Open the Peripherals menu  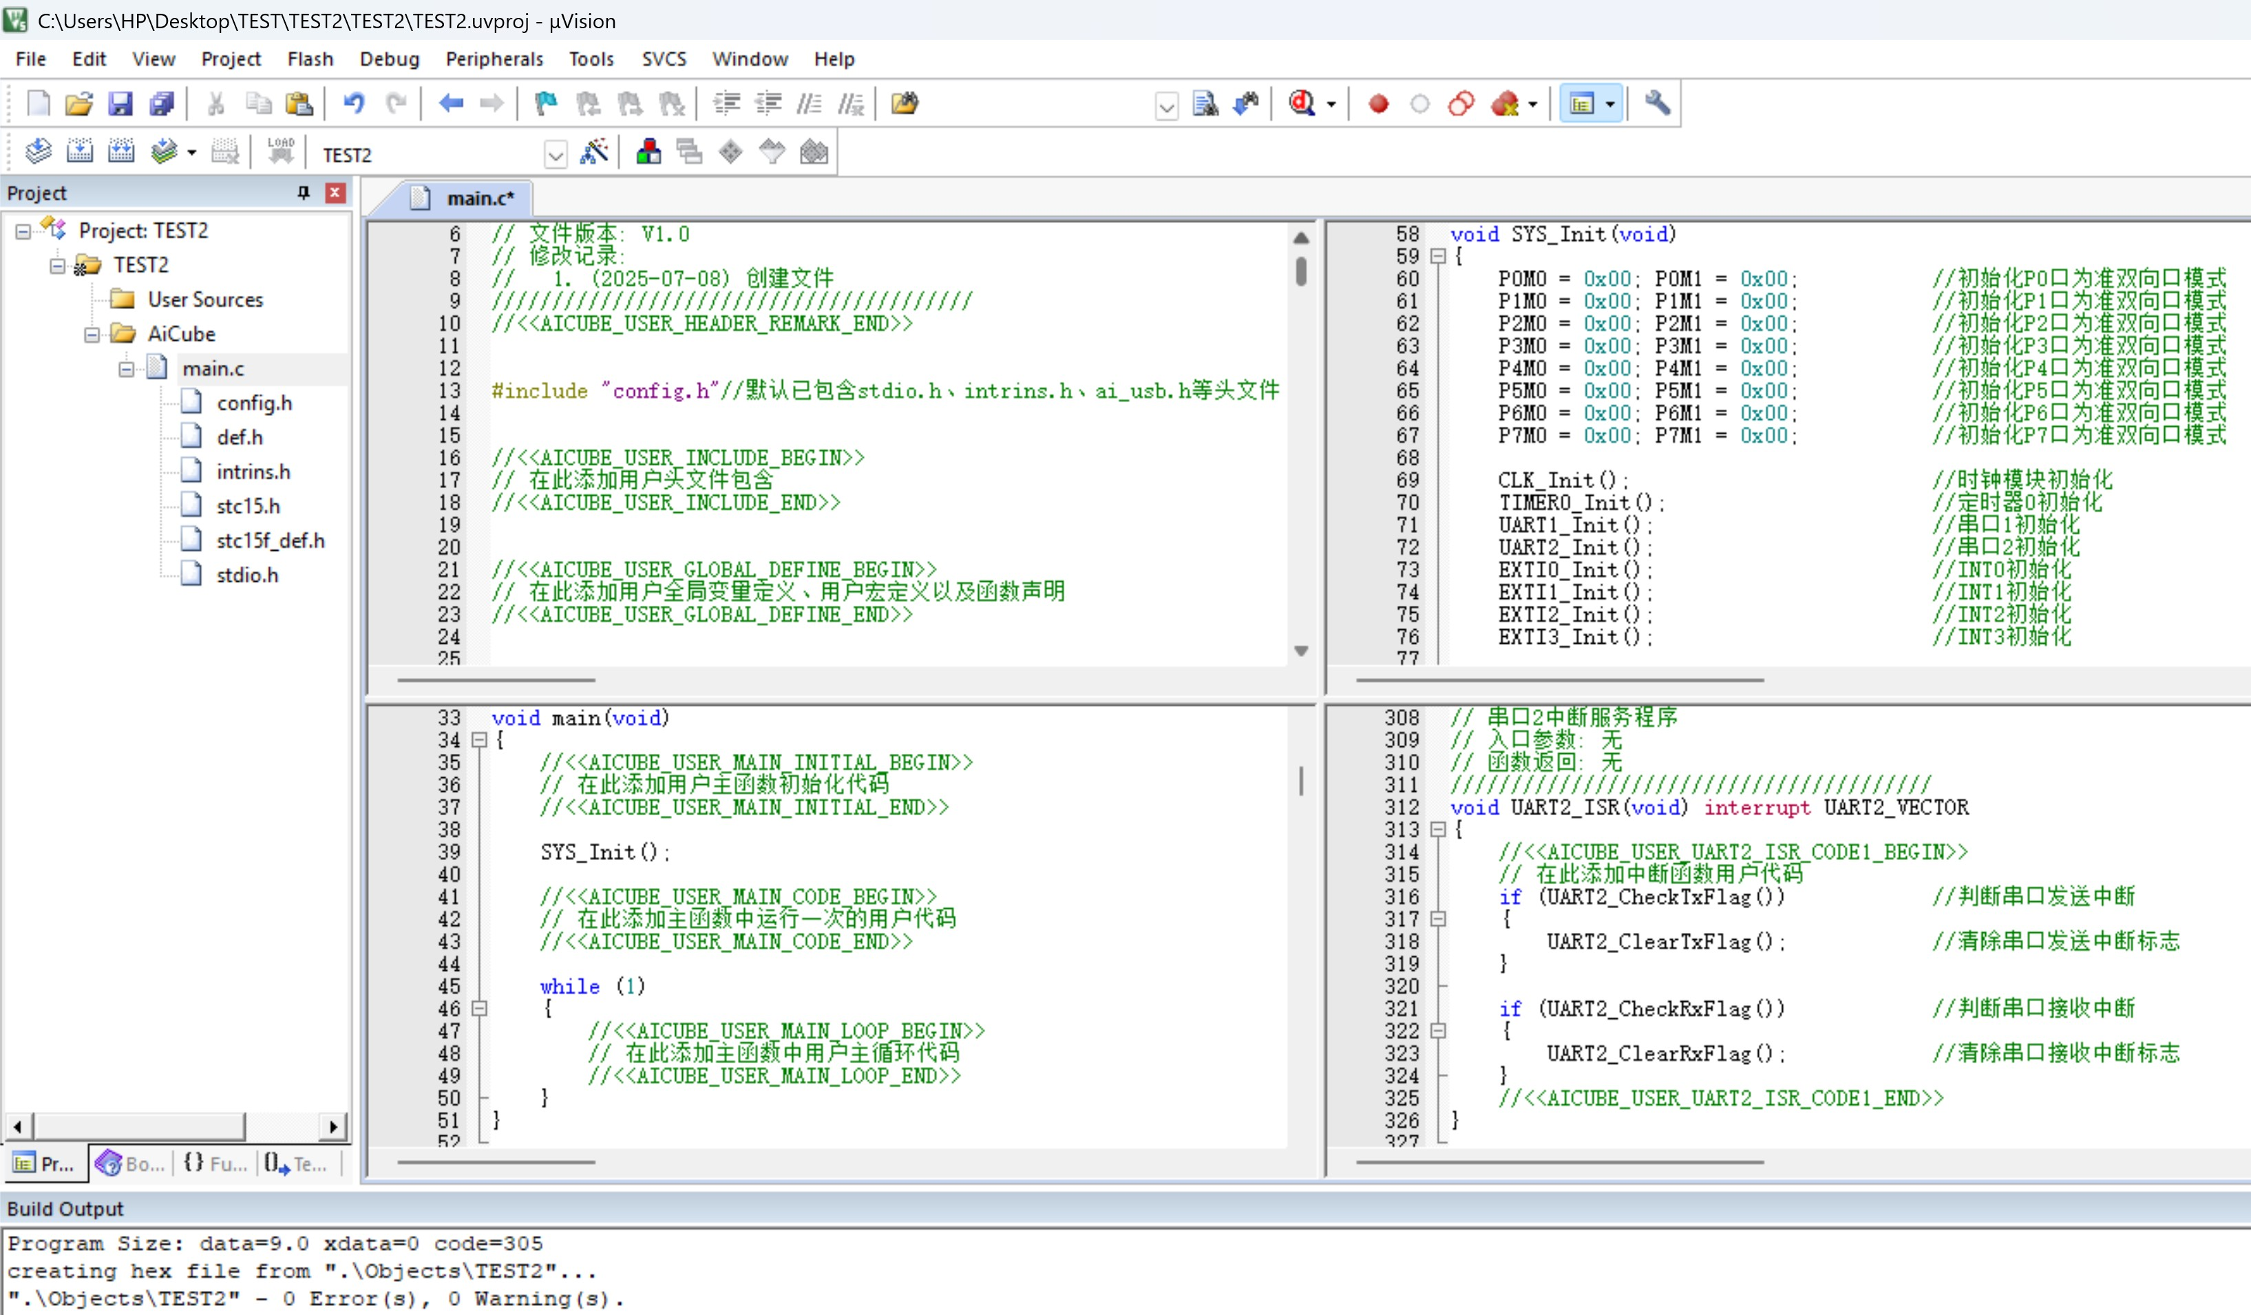[493, 59]
